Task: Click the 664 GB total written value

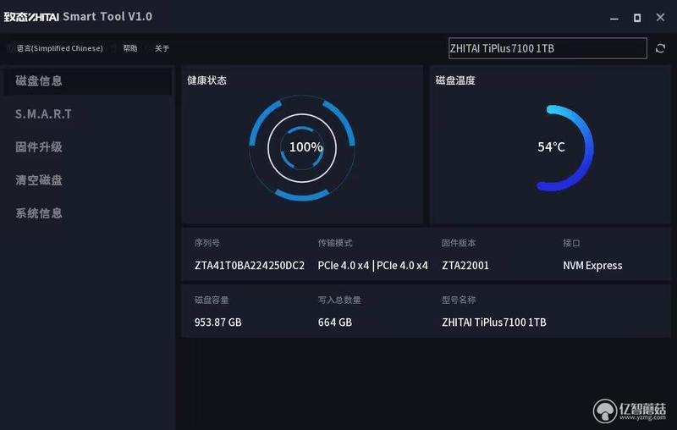Action: point(335,322)
